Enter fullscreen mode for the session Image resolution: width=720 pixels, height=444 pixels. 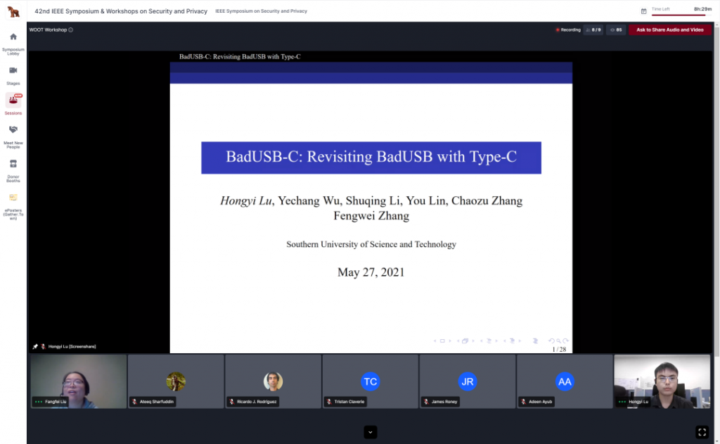(x=701, y=431)
